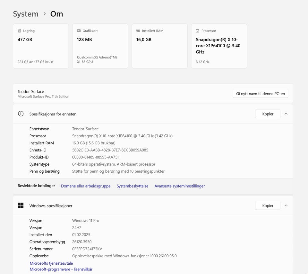The image size is (308, 274).
Task: Open Microsoft-programvare - lisensvilkår link
Action: (x=61, y=269)
